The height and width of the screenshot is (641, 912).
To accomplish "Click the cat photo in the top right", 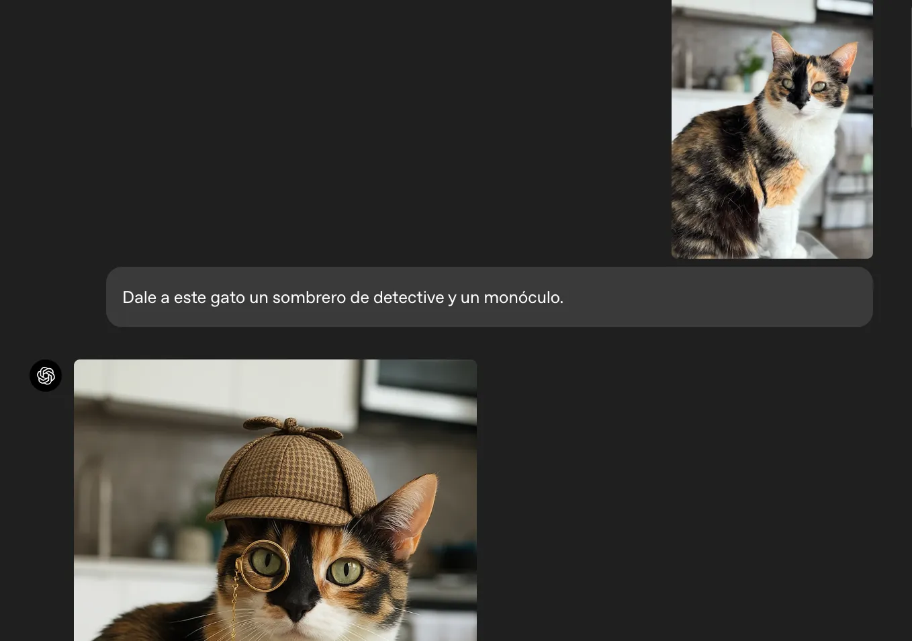I will pos(772,129).
